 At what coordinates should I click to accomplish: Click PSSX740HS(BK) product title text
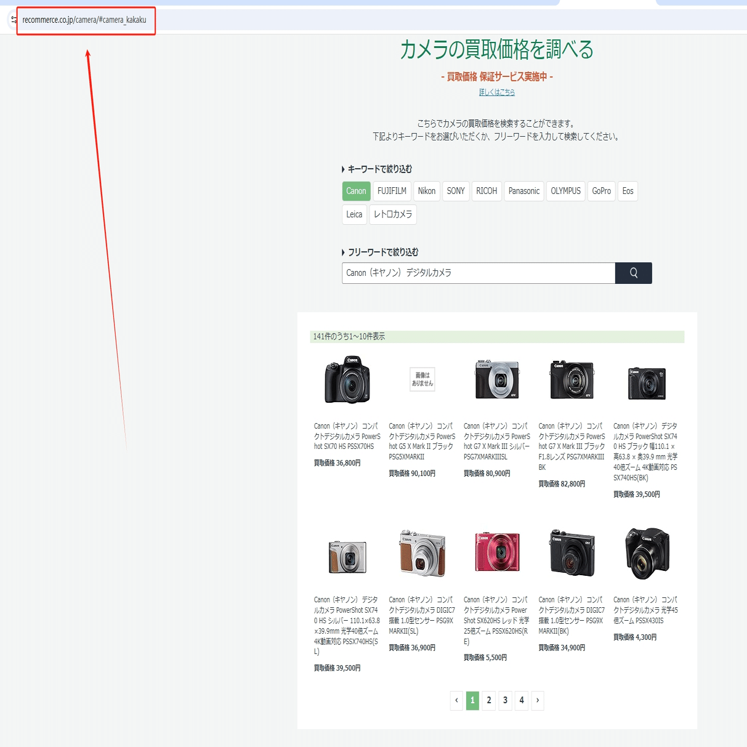coord(646,451)
